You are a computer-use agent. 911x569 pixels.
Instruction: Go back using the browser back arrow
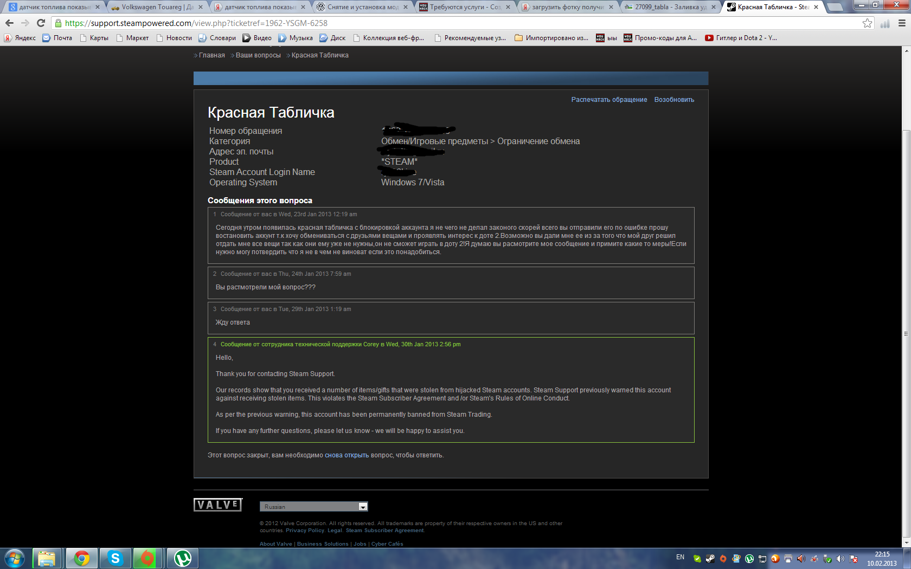9,23
